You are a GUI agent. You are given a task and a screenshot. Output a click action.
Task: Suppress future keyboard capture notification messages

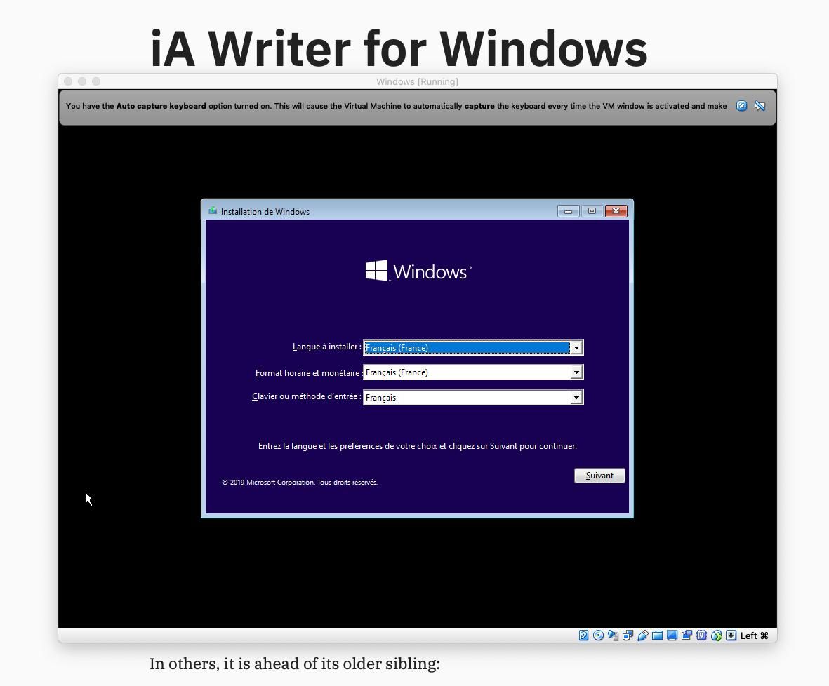(x=760, y=106)
